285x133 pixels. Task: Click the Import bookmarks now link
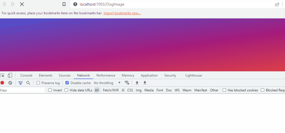(122, 13)
